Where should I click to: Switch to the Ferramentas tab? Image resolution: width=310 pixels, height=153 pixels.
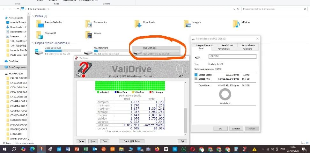click(223, 49)
